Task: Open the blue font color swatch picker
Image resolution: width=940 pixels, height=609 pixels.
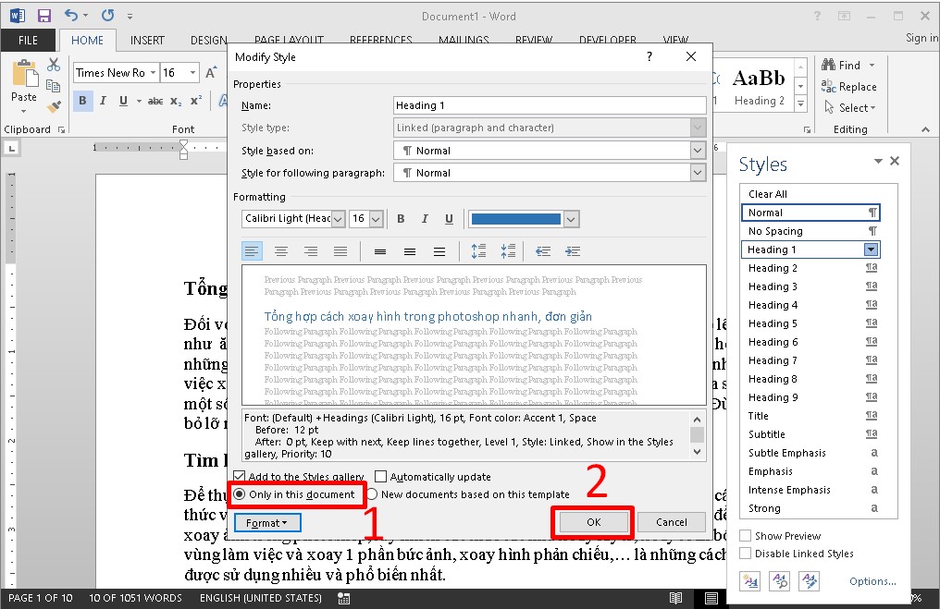Action: click(x=572, y=219)
